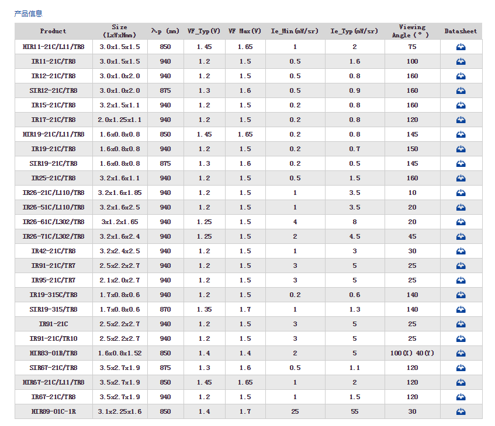Click the 产品信息 section heading
The height and width of the screenshot is (426, 495).
coord(28,13)
